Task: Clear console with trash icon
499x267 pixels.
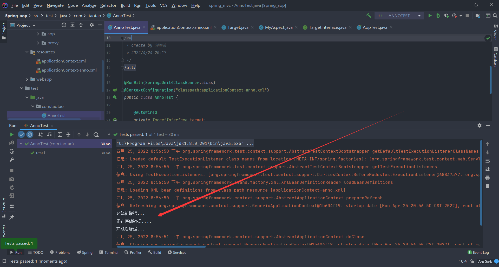Action: click(488, 186)
